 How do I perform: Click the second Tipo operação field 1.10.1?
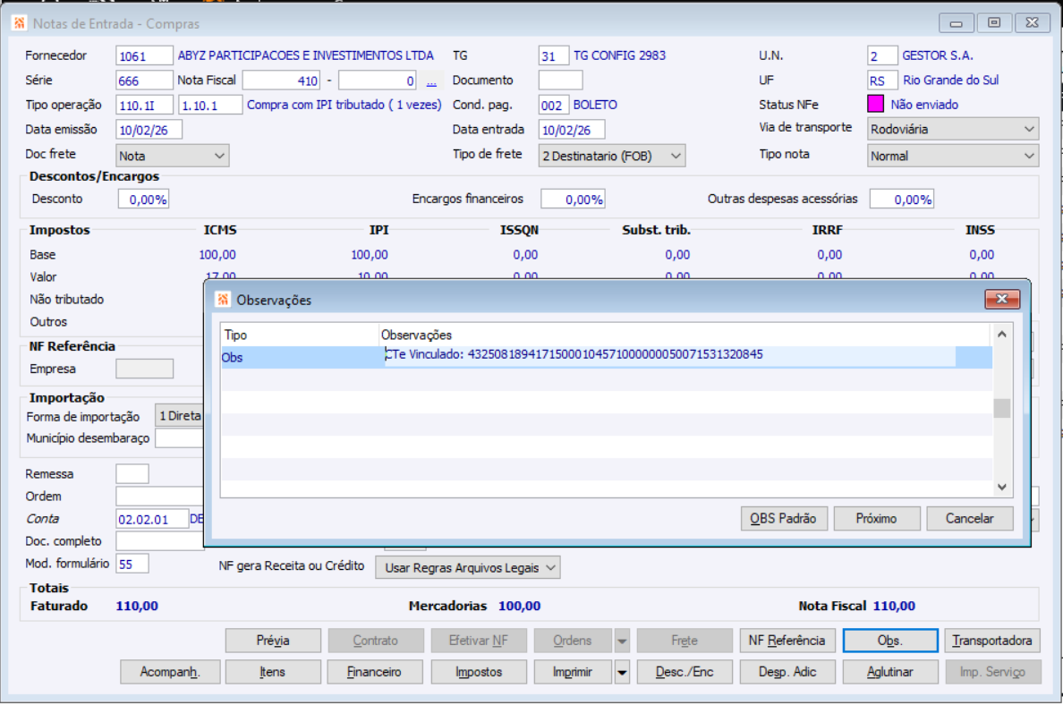210,105
